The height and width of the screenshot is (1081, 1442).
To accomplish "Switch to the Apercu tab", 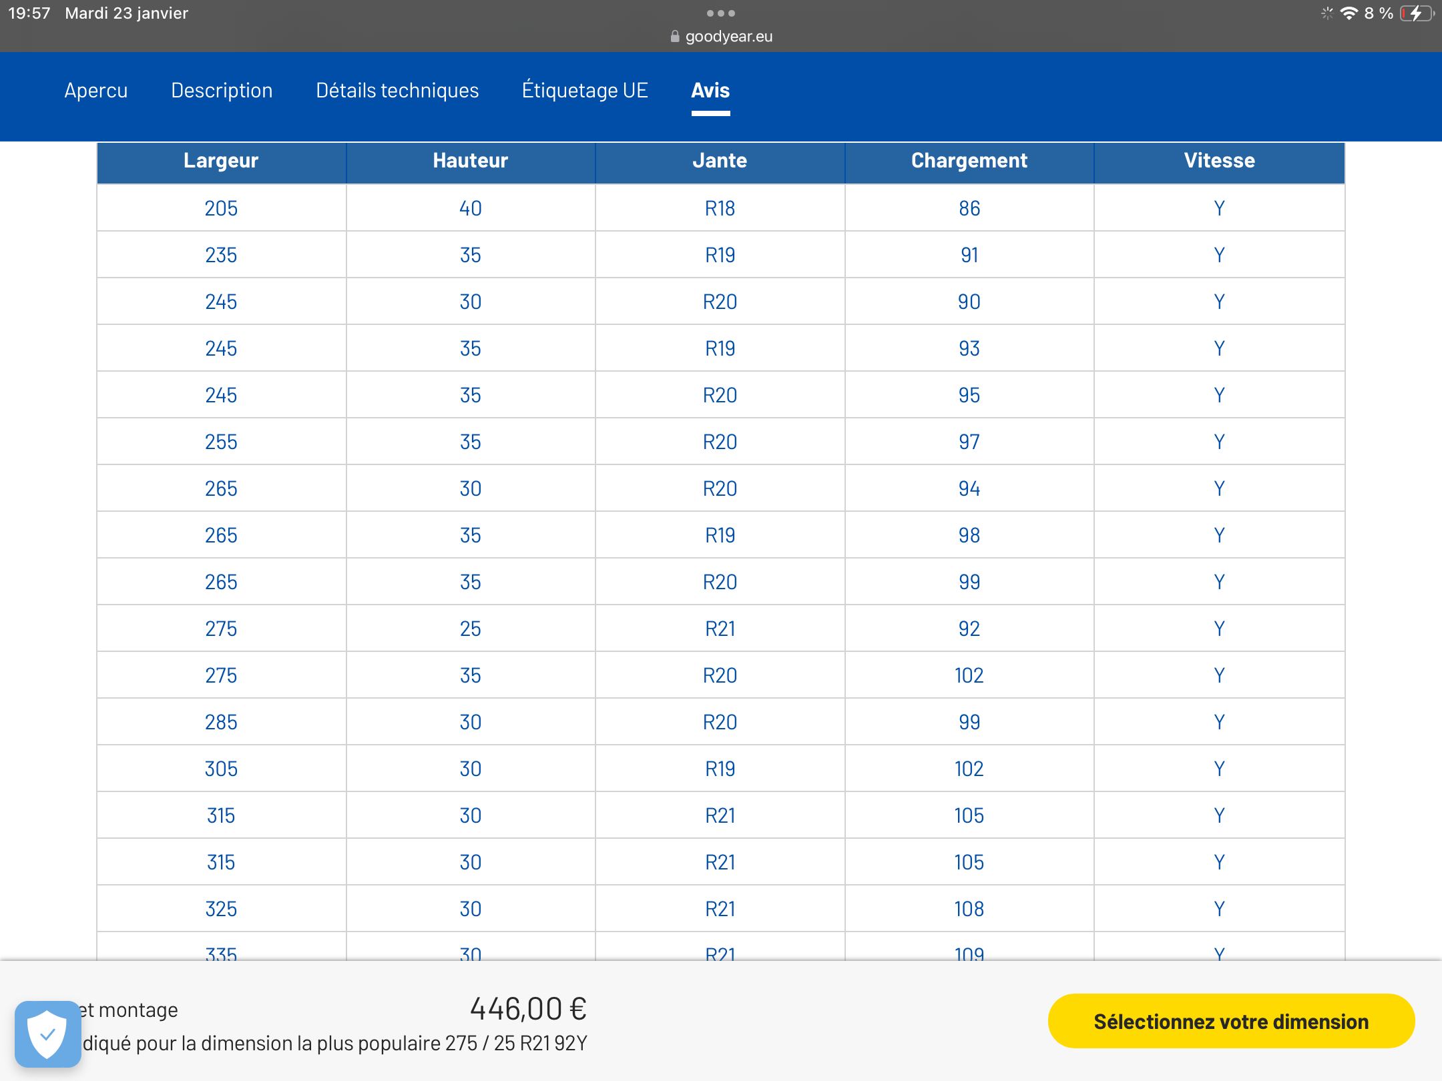I will (x=96, y=91).
